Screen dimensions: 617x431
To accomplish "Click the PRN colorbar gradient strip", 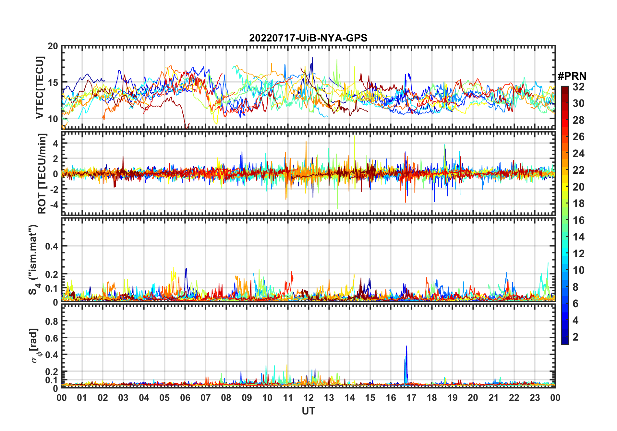I will click(565, 215).
